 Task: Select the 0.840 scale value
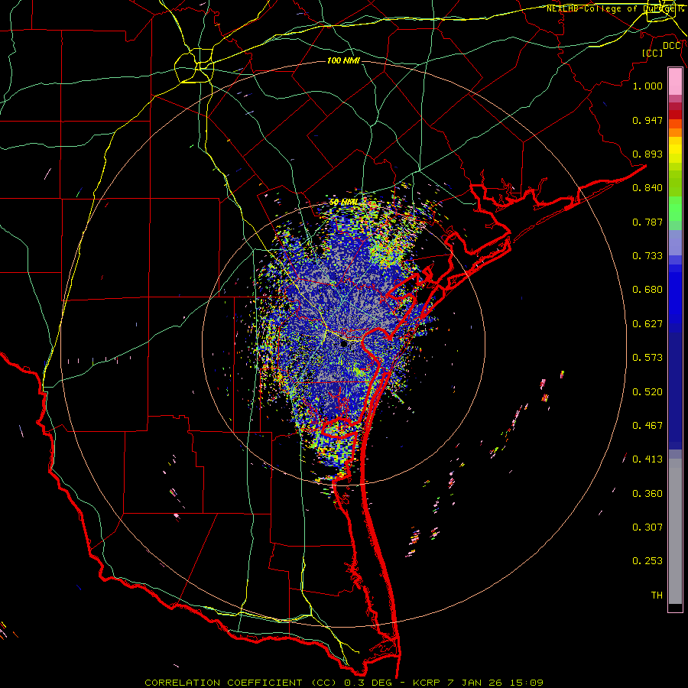647,188
